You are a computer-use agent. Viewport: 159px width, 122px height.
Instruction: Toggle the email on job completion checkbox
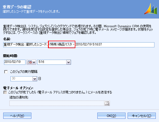(5, 92)
